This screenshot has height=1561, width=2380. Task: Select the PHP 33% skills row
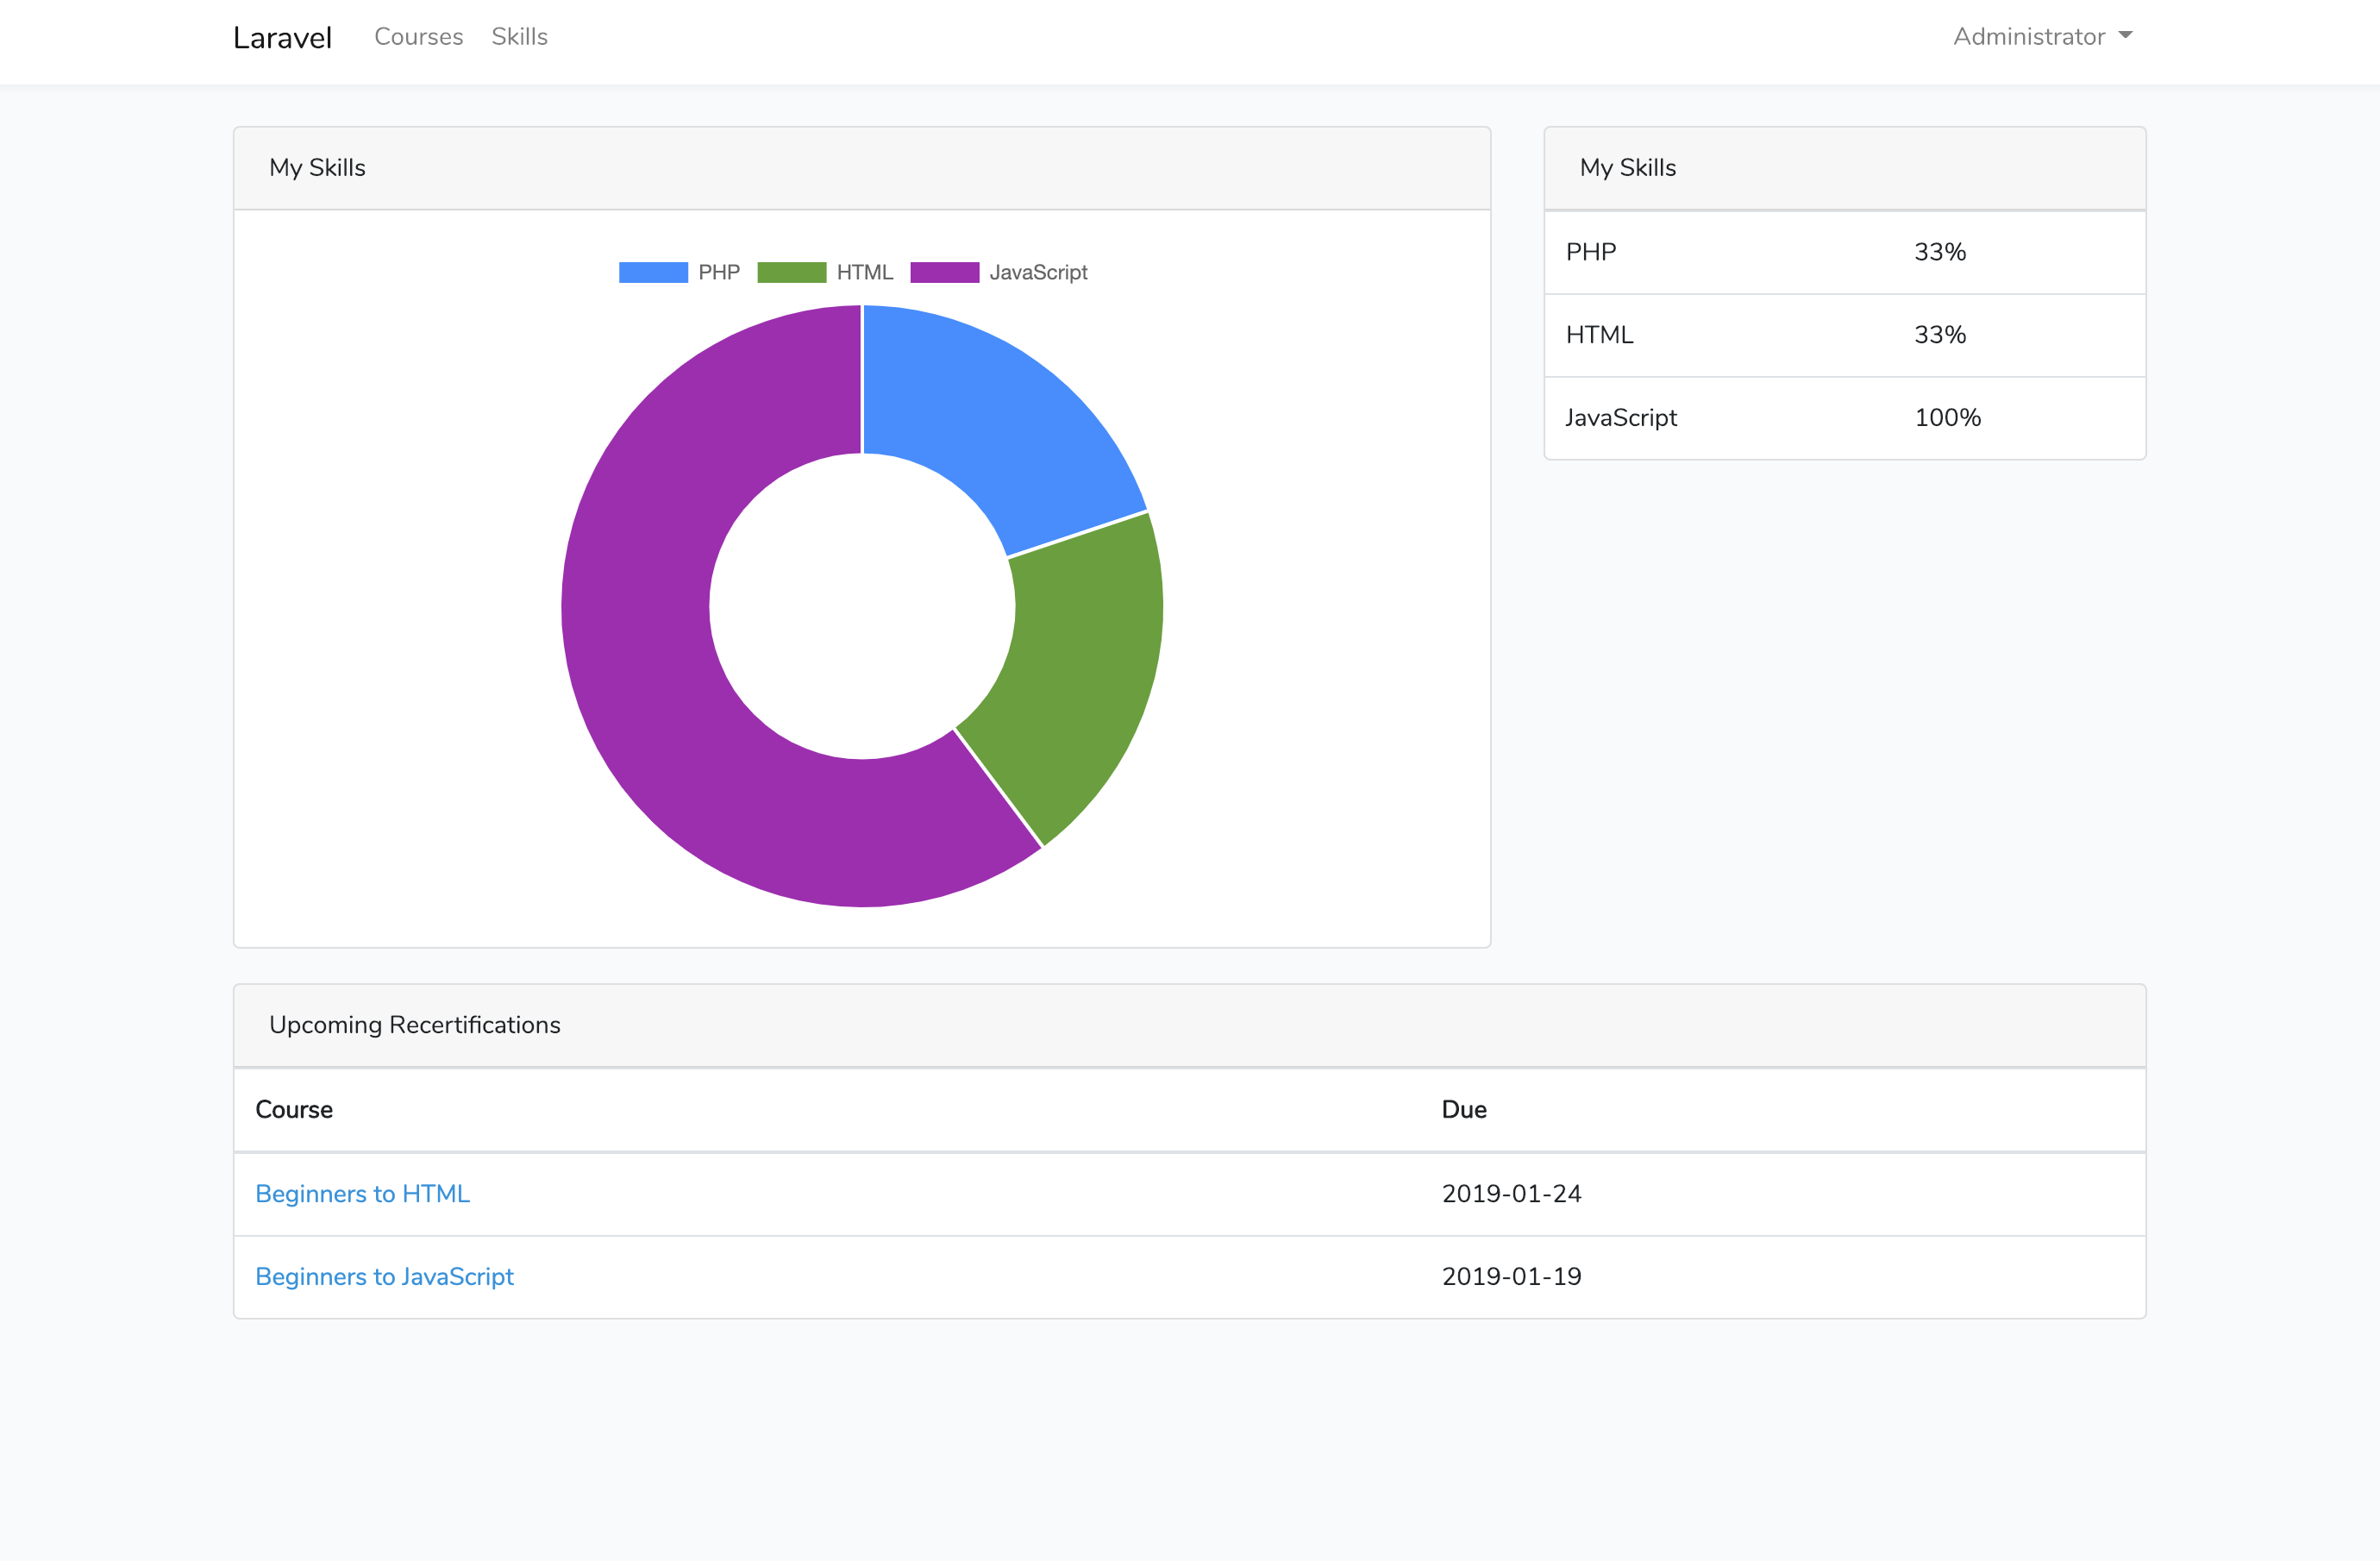click(x=1844, y=252)
